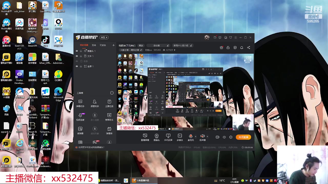Download the 虚拟形象 tool
This screenshot has height=184, width=328.
pyautogui.click(x=95, y=130)
